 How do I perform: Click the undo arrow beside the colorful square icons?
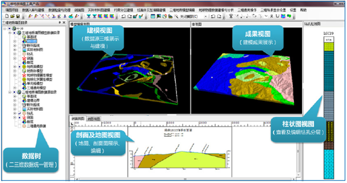click(x=124, y=16)
